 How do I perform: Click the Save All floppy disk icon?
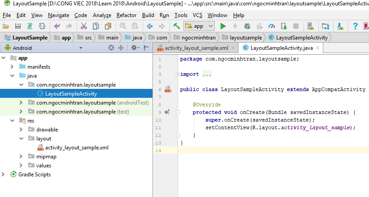click(x=18, y=26)
